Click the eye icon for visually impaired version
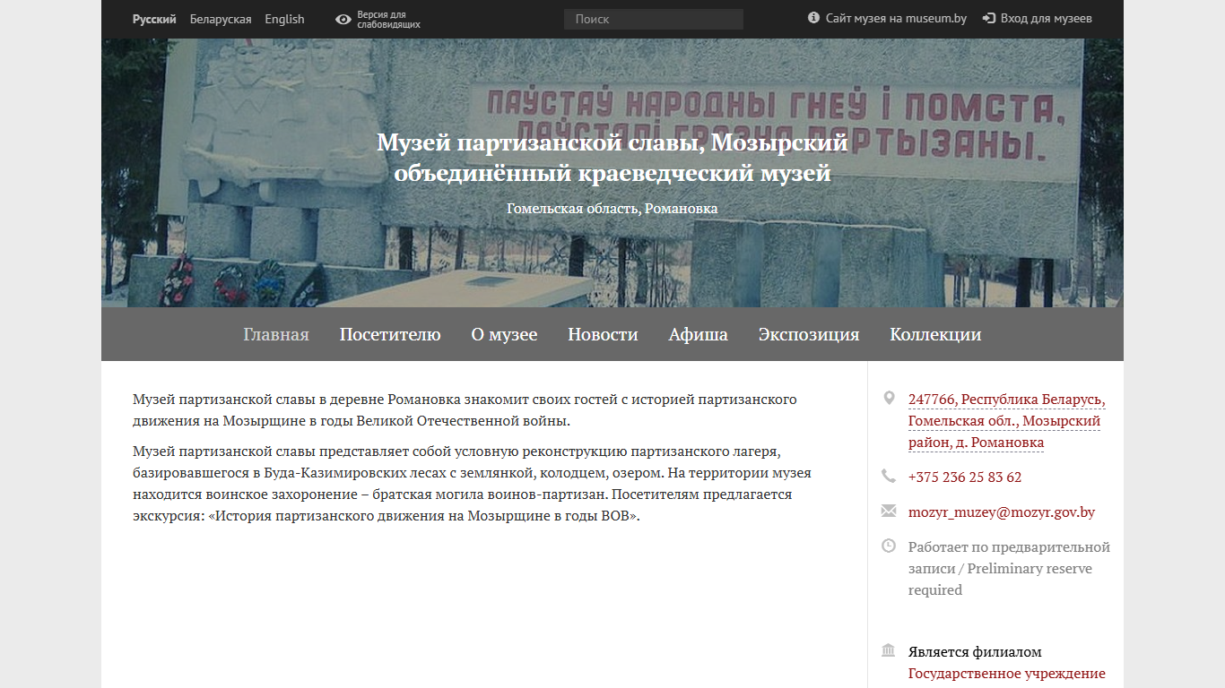This screenshot has height=688, width=1225. pyautogui.click(x=343, y=19)
